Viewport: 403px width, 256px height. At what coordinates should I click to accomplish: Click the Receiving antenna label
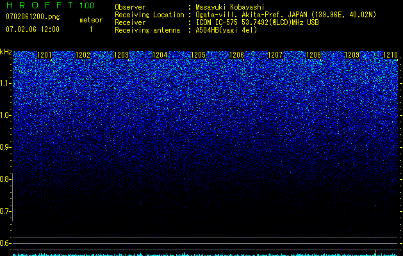pos(147,30)
